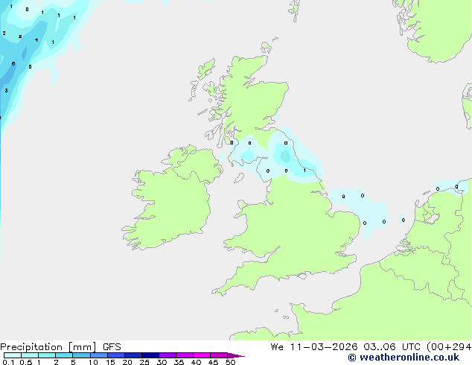
Task: Click the 0.1–0.5 mm palest cyan legend swatch
Action: (13, 355)
